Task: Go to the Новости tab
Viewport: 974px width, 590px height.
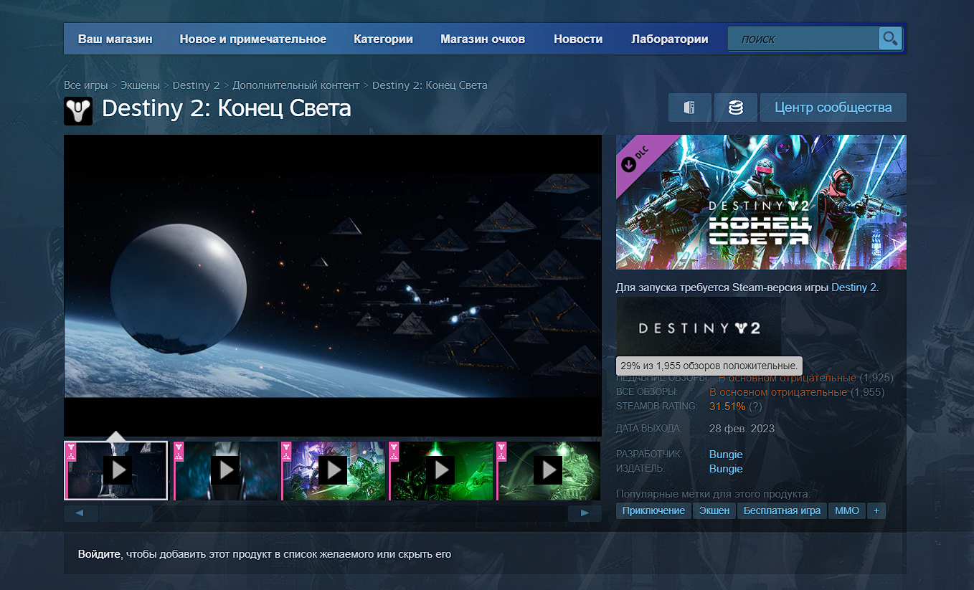Action: click(578, 39)
